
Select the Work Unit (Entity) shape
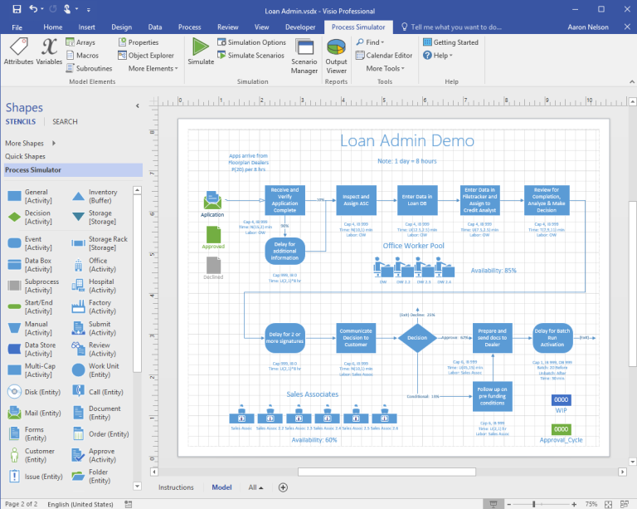(95, 370)
